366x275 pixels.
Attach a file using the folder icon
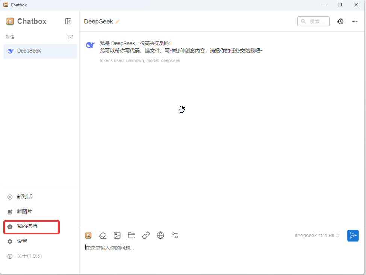132,235
